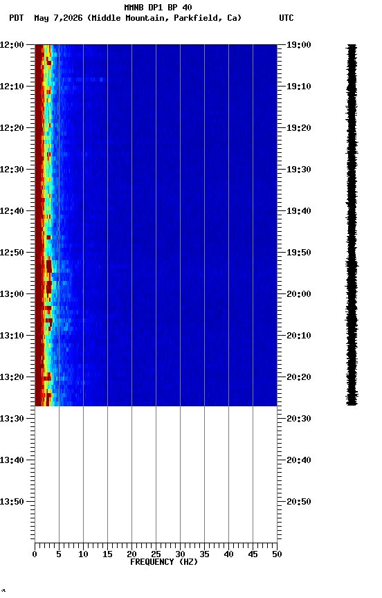The width and height of the screenshot is (382, 598).
Task: Click the 20:40 UTC time label
Action: coord(299,461)
